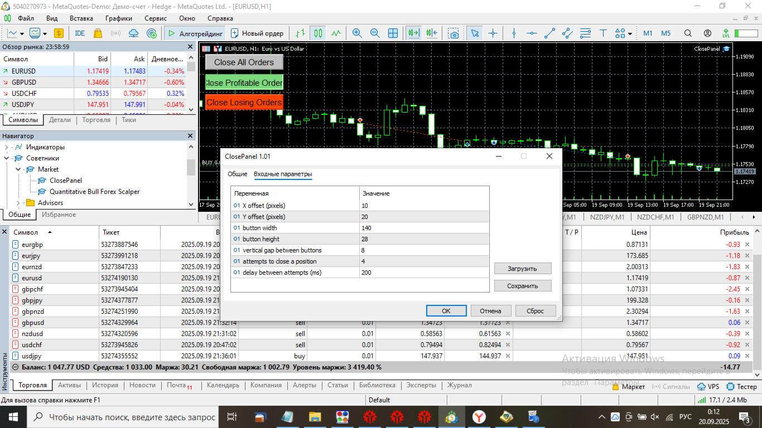The image size is (762, 428).
Task: Click the green Close Profitable Orders chart button
Action: click(244, 82)
